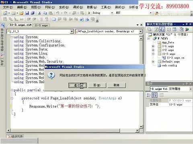193x144 pixels.
Task: Click the Redo toolbar icon
Action: [66, 13]
